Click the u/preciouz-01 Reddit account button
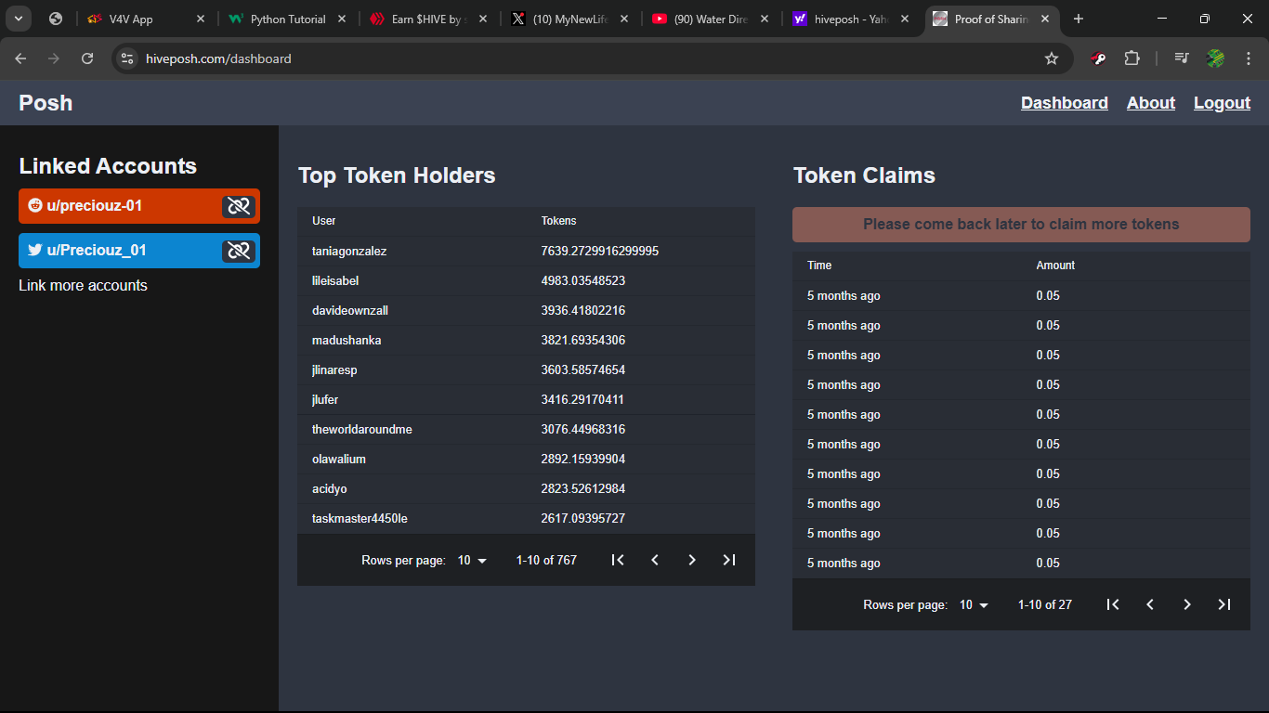The height and width of the screenshot is (713, 1269). (x=139, y=206)
